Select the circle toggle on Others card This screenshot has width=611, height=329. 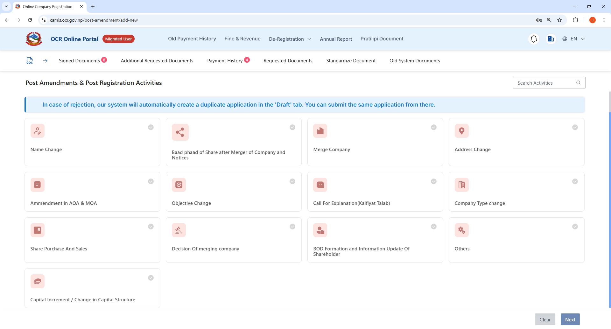(575, 227)
